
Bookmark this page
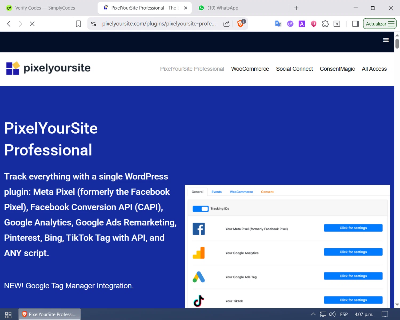click(x=78, y=24)
